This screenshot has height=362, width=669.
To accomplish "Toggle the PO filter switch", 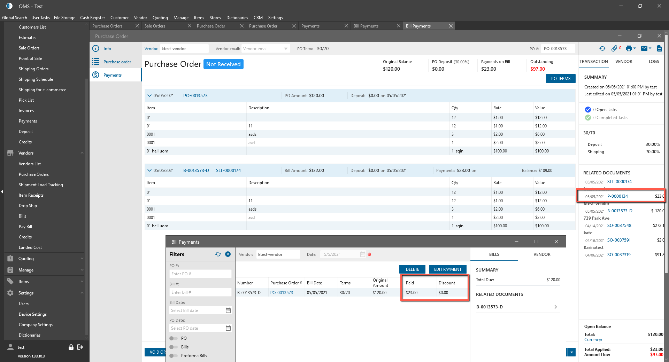I will (173, 338).
